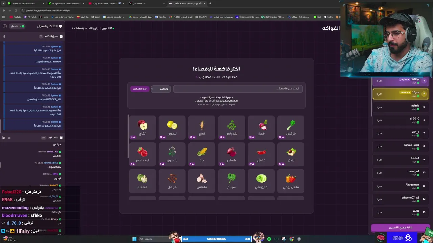Switch to Stream - Kick Dashboard tab
This screenshot has width=433, height=243.
click(26, 3)
